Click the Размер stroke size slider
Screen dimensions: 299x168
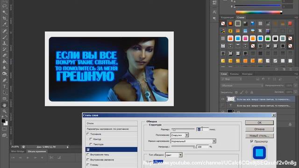[183, 129]
